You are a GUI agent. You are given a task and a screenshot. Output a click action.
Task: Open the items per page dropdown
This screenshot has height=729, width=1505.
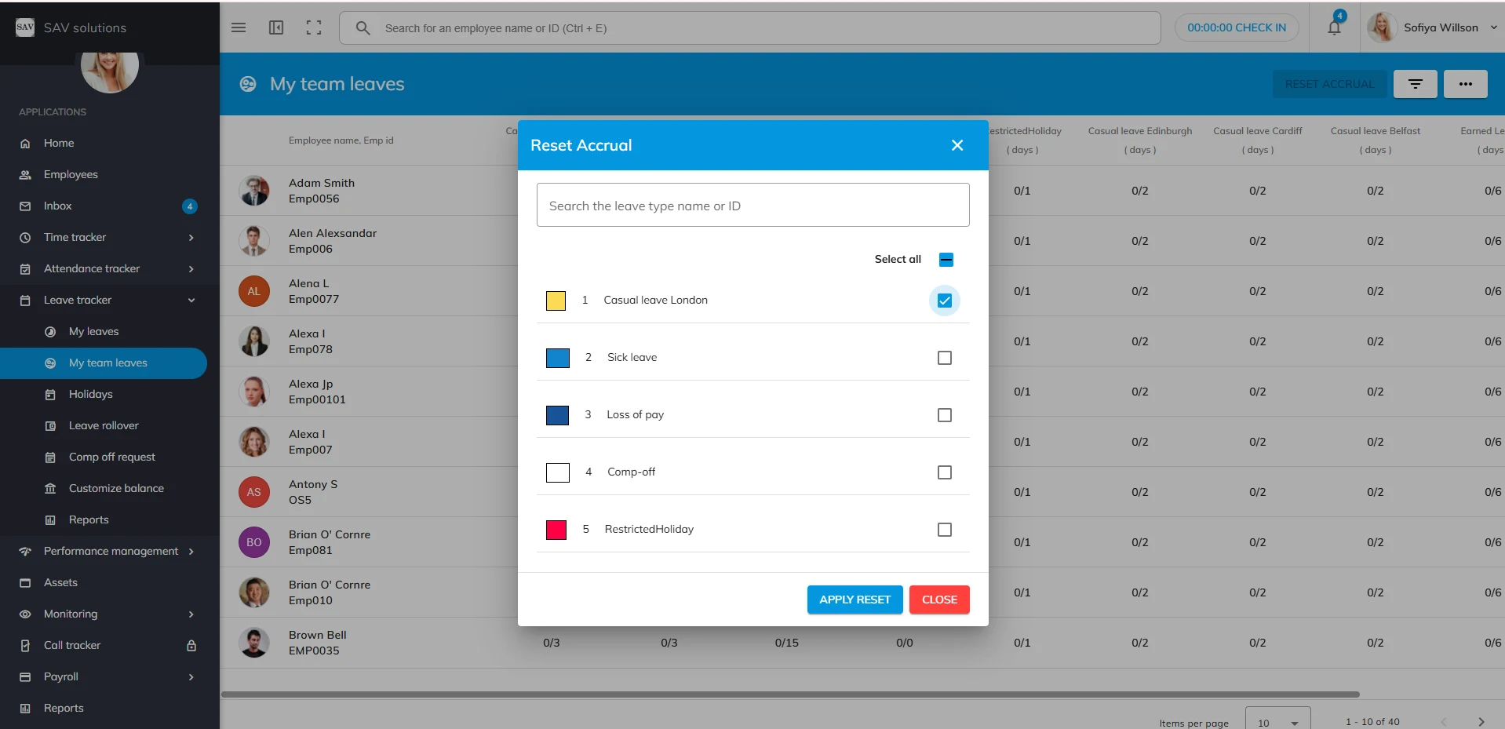[1277, 722]
